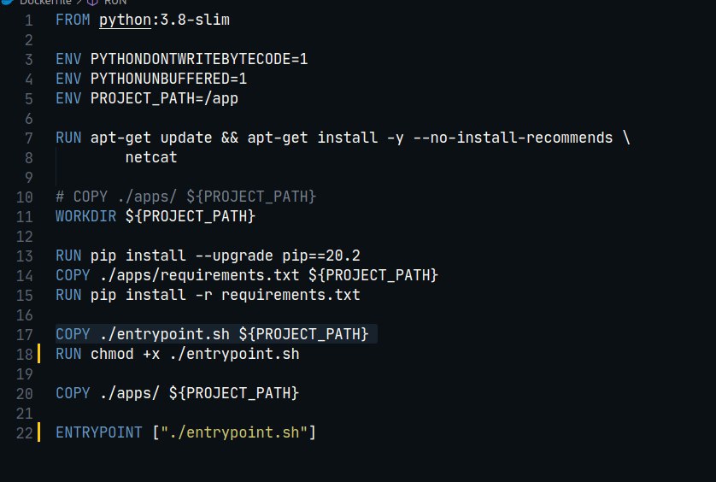
Task: Click the commented COPY line 10
Action: click(186, 197)
